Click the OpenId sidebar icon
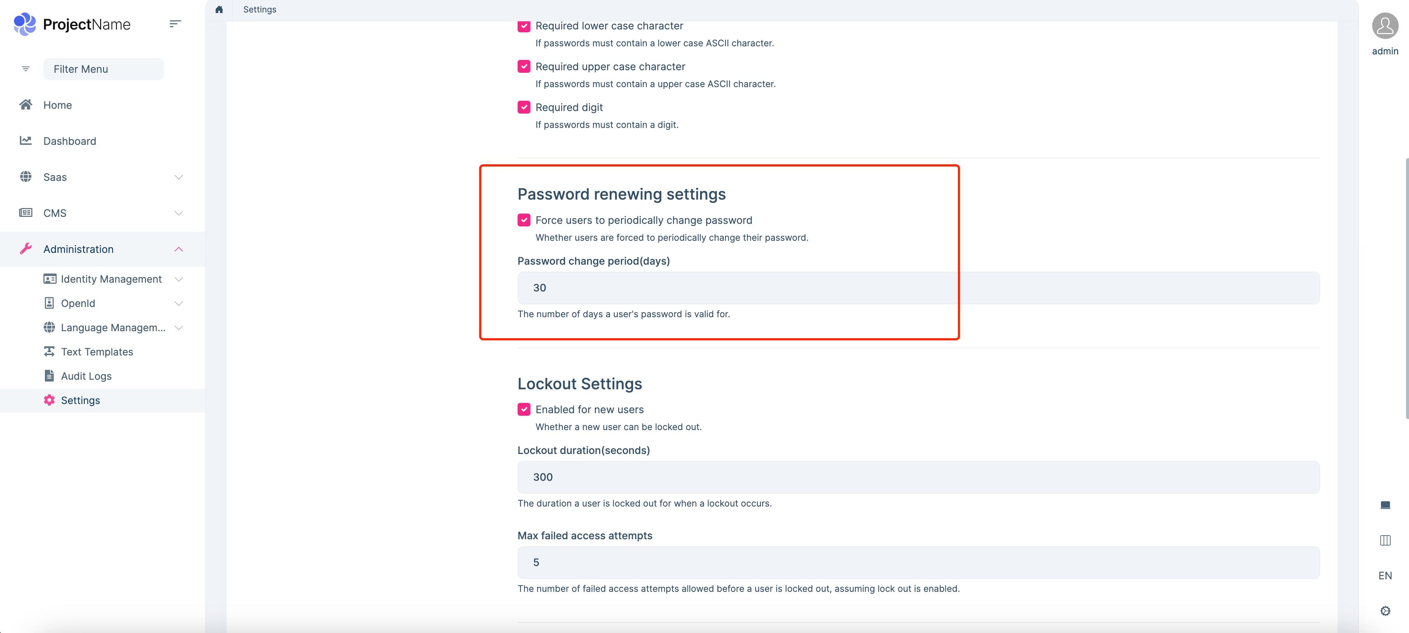This screenshot has width=1409, height=633. [49, 303]
